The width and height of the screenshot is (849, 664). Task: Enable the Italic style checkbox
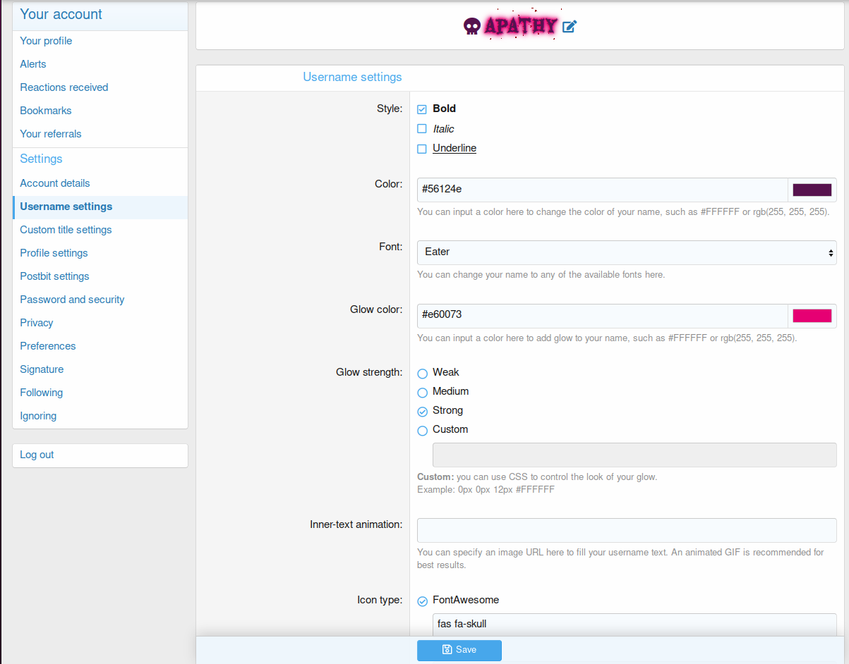(x=422, y=129)
